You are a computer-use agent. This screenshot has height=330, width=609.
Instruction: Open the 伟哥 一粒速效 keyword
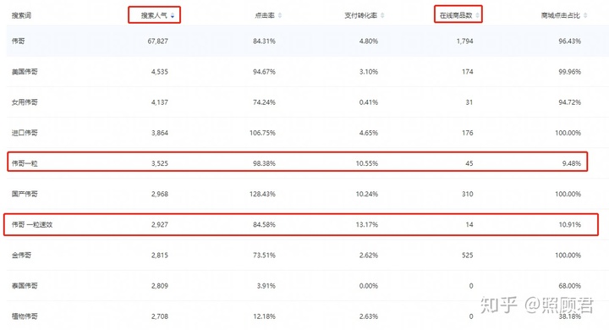(x=32, y=225)
